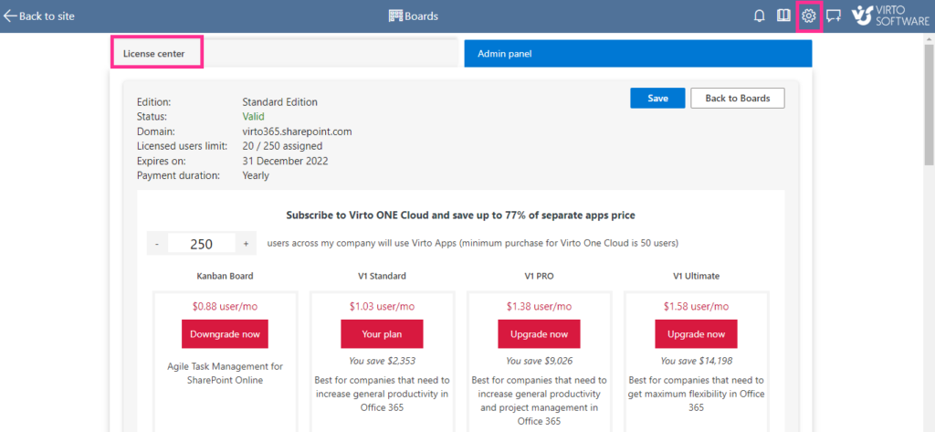Click Your plan button for V1 Standard
The height and width of the screenshot is (432, 935).
[x=382, y=334]
